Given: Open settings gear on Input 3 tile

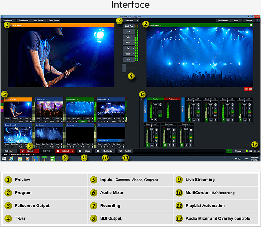Looking at the screenshot, I should click(92, 121).
